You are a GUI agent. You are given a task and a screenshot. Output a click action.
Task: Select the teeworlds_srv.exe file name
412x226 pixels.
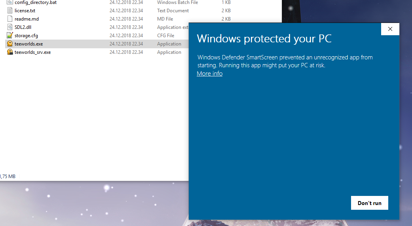(x=32, y=52)
